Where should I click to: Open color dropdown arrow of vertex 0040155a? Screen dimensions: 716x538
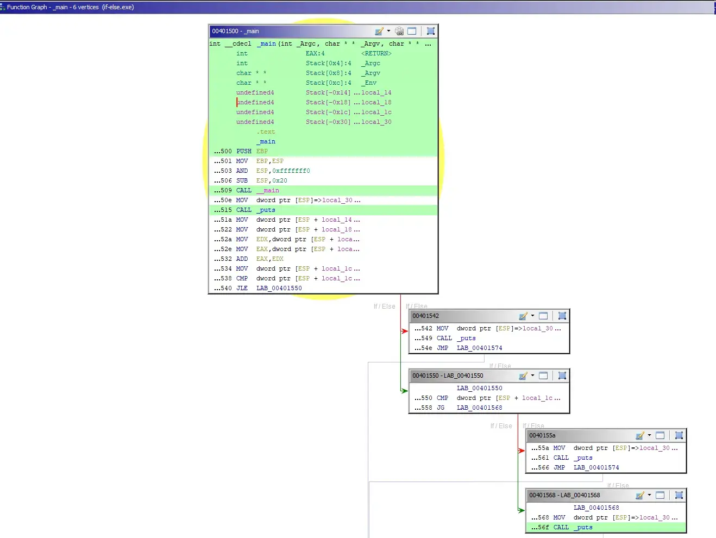[649, 435]
